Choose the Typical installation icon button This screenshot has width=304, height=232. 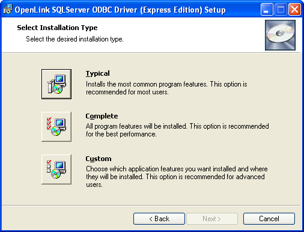click(56, 84)
